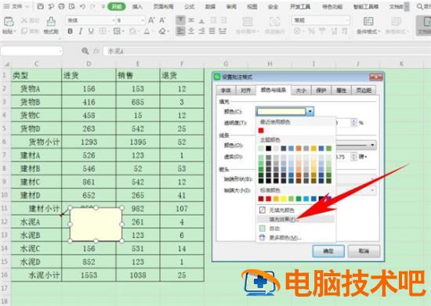Toggle center horizontal alignment button
Viewport: 431px width, 306px height.
coord(191,31)
